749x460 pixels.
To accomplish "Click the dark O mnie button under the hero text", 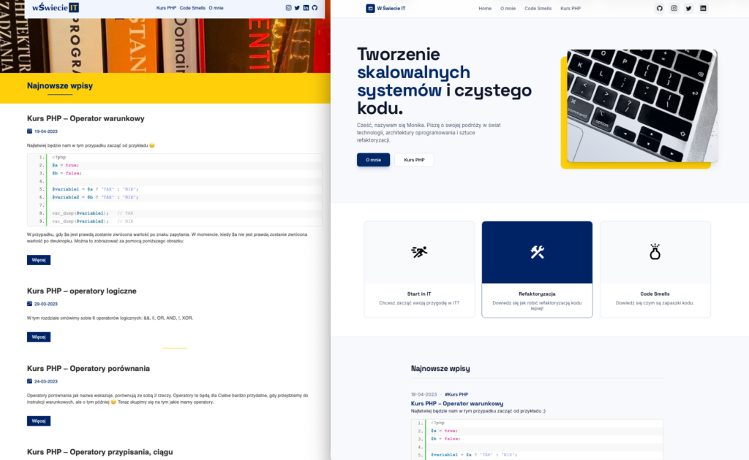I will coord(373,159).
